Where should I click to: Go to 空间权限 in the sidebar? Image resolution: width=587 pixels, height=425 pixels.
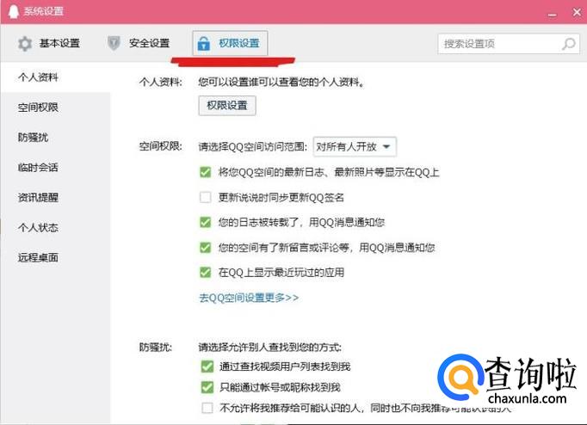click(x=55, y=108)
